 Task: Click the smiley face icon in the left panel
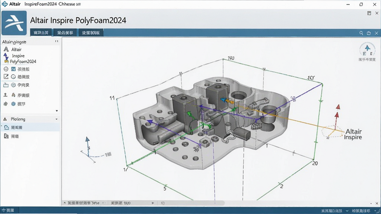[6, 69]
